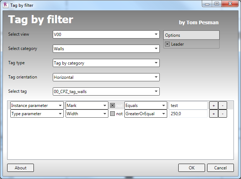Viewport: 241px width, 179px height.
Task: Open the Tag orientation dropdown showing Horizontal
Action: click(x=106, y=77)
